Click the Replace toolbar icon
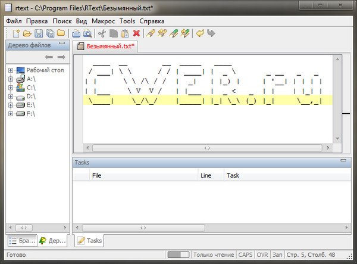 (x=174, y=33)
